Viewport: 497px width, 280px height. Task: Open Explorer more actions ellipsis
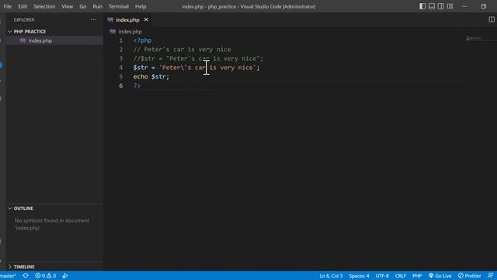point(93,19)
